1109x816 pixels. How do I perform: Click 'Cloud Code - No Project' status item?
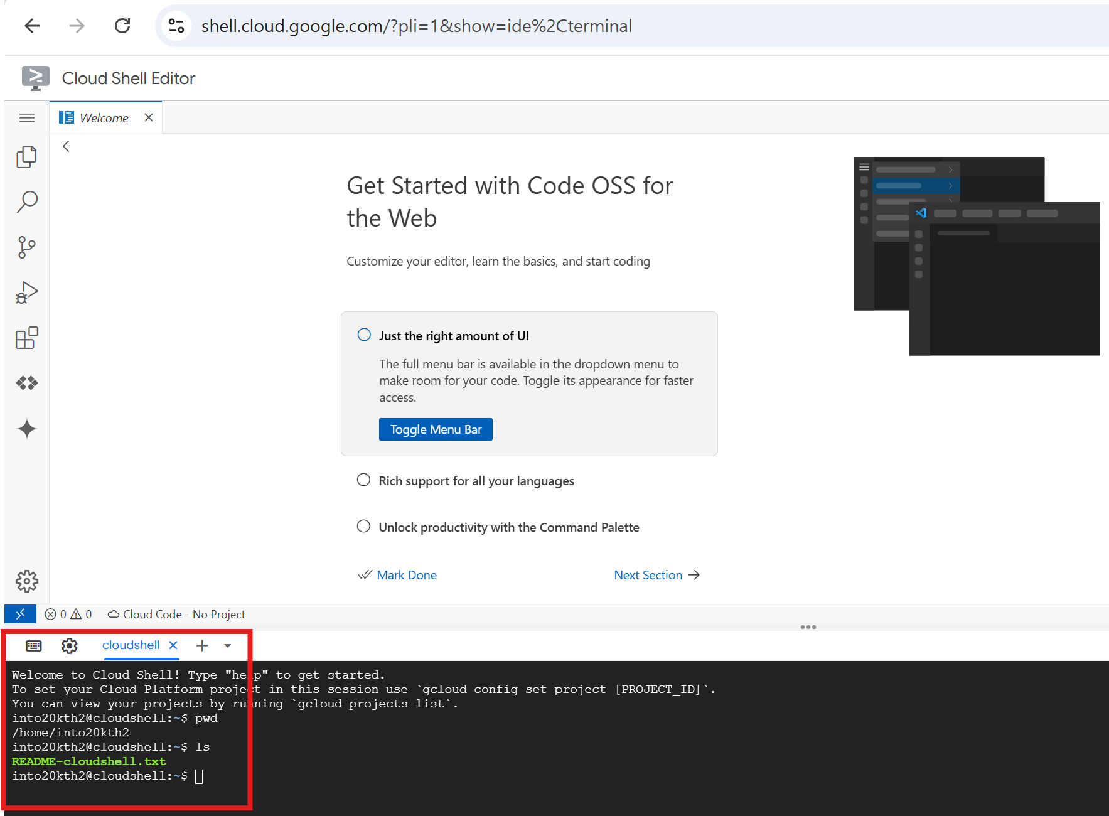[x=176, y=614]
